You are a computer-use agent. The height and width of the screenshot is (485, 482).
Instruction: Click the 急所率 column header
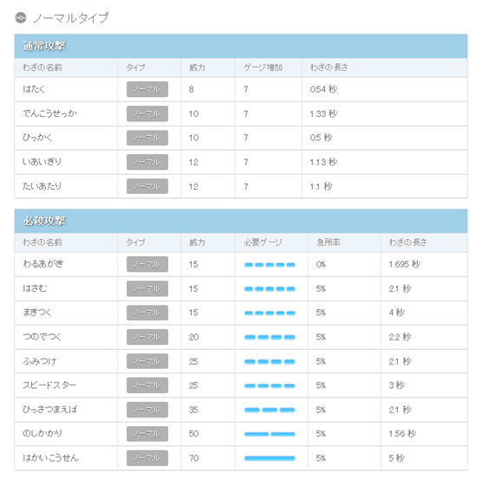click(x=329, y=242)
